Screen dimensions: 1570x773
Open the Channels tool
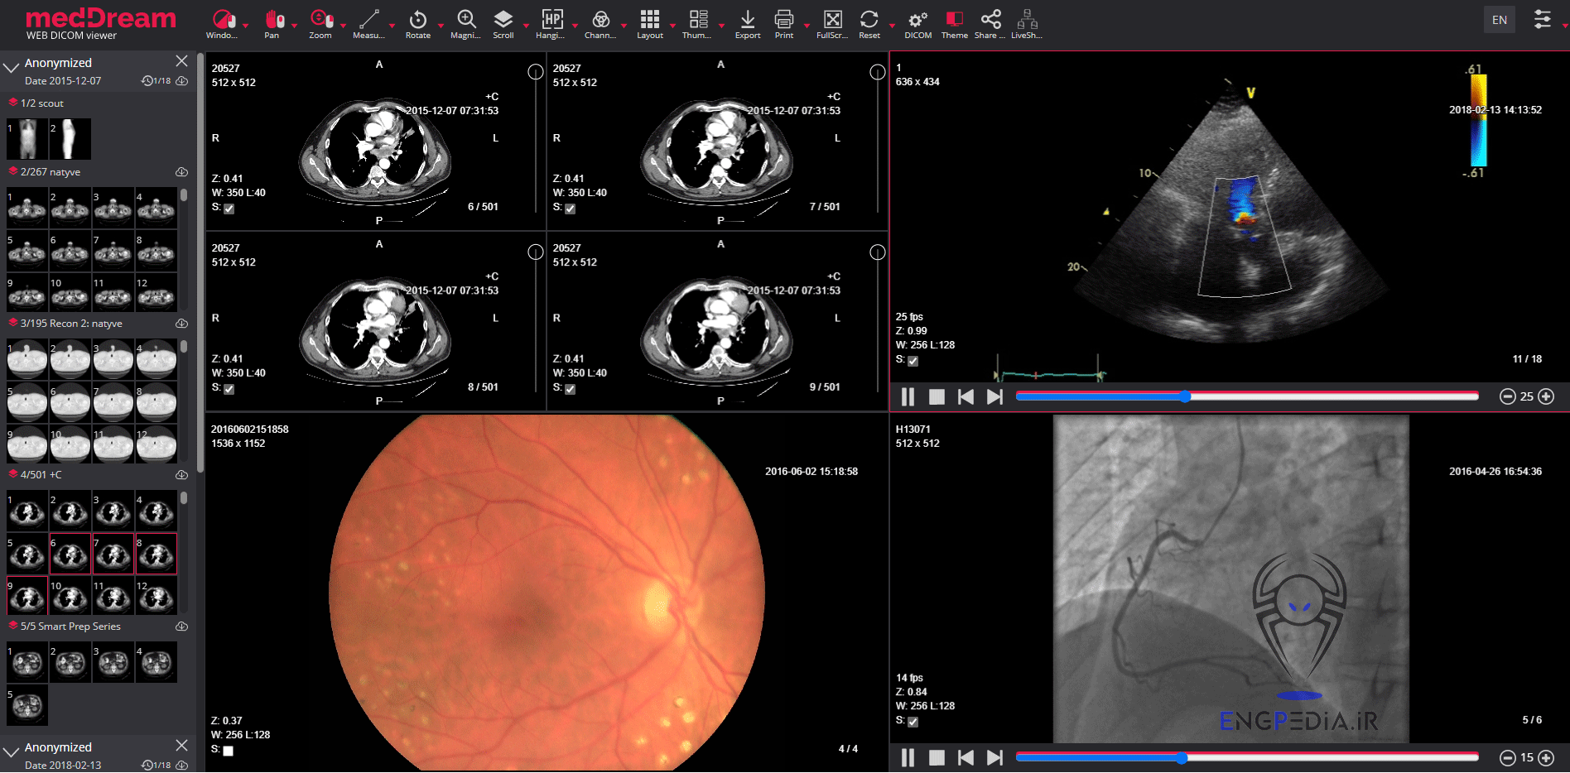click(x=601, y=24)
